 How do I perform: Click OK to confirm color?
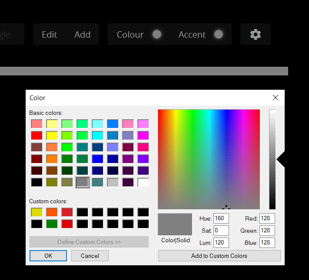48,256
